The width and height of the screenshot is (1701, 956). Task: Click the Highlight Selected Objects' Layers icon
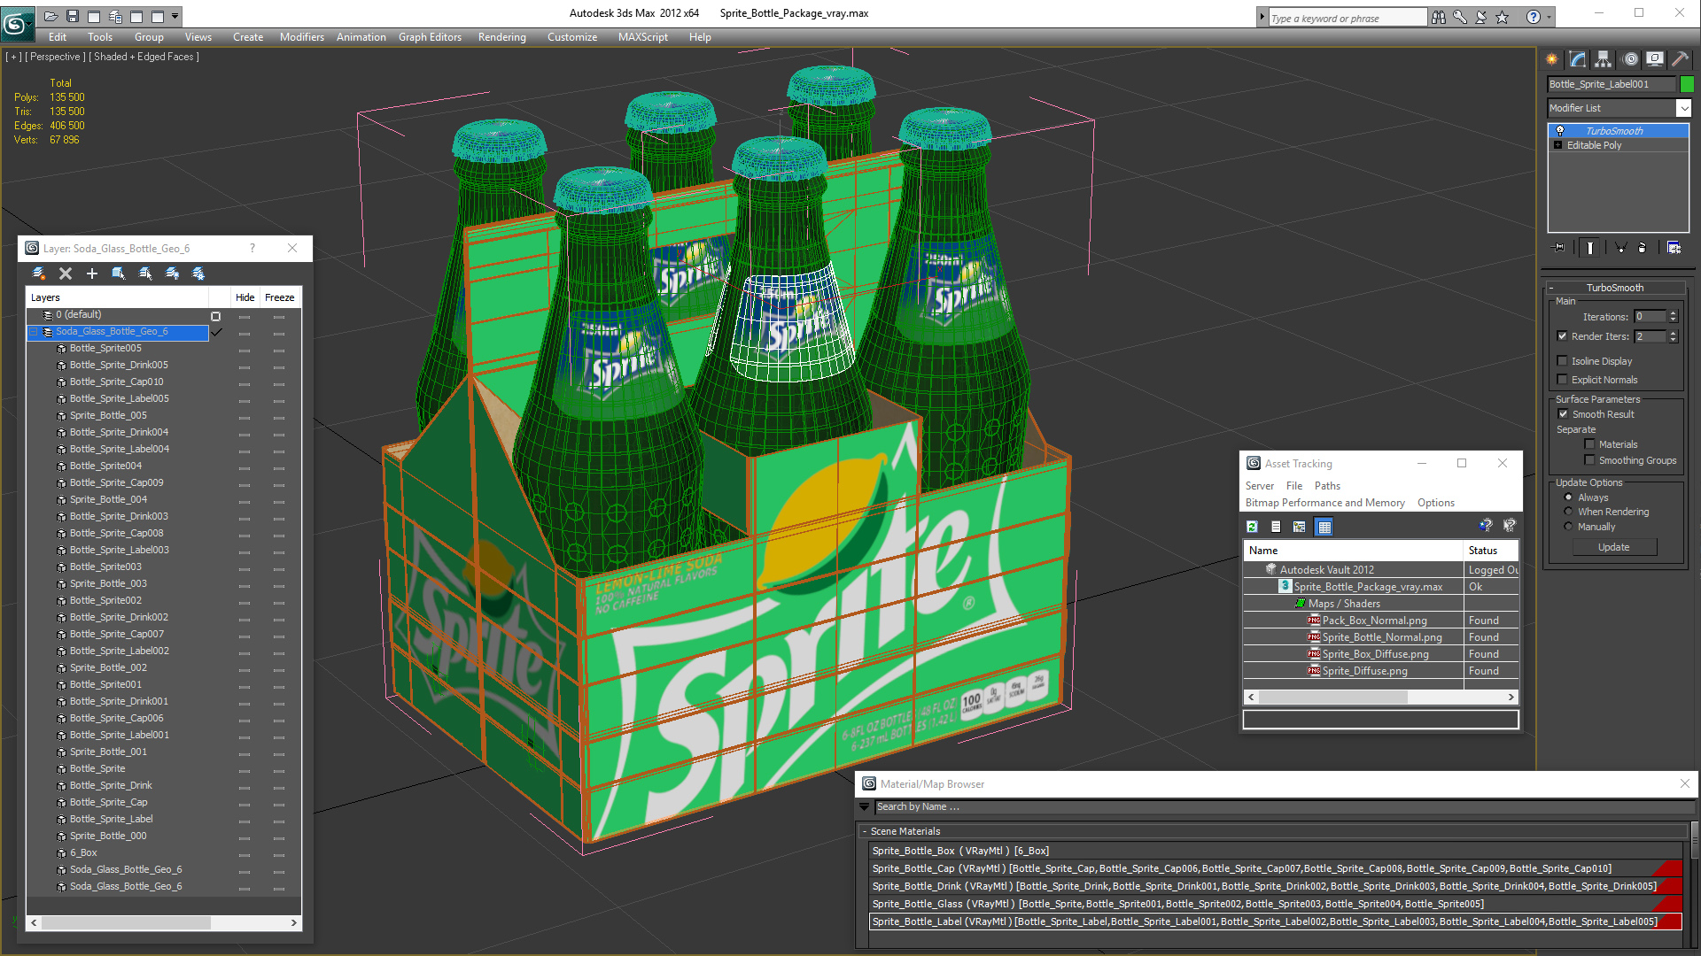coord(145,274)
